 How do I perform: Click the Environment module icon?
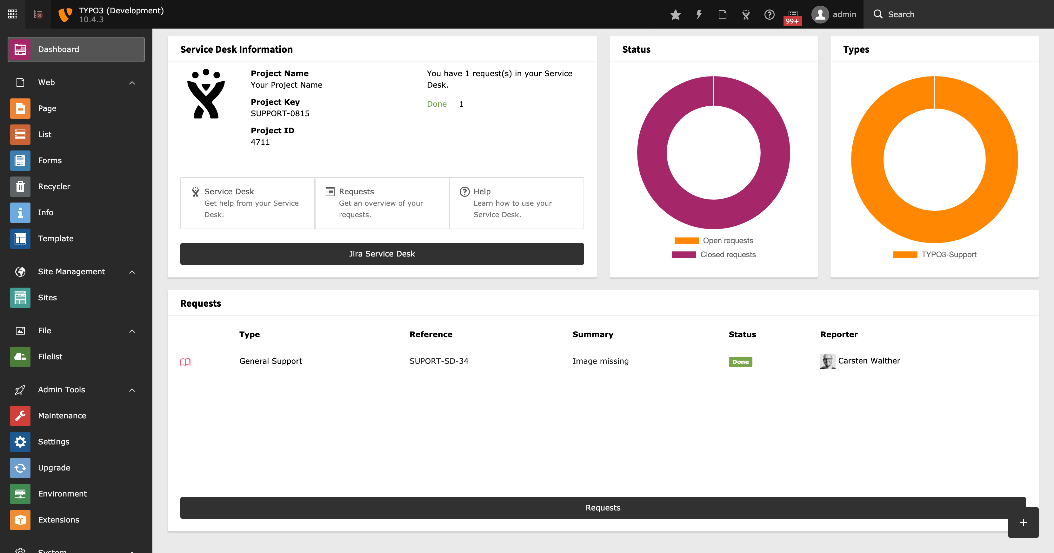point(20,494)
